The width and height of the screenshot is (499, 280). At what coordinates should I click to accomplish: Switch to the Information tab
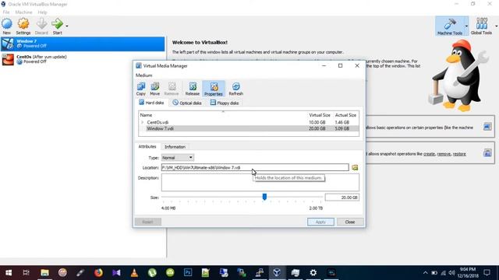click(175, 147)
